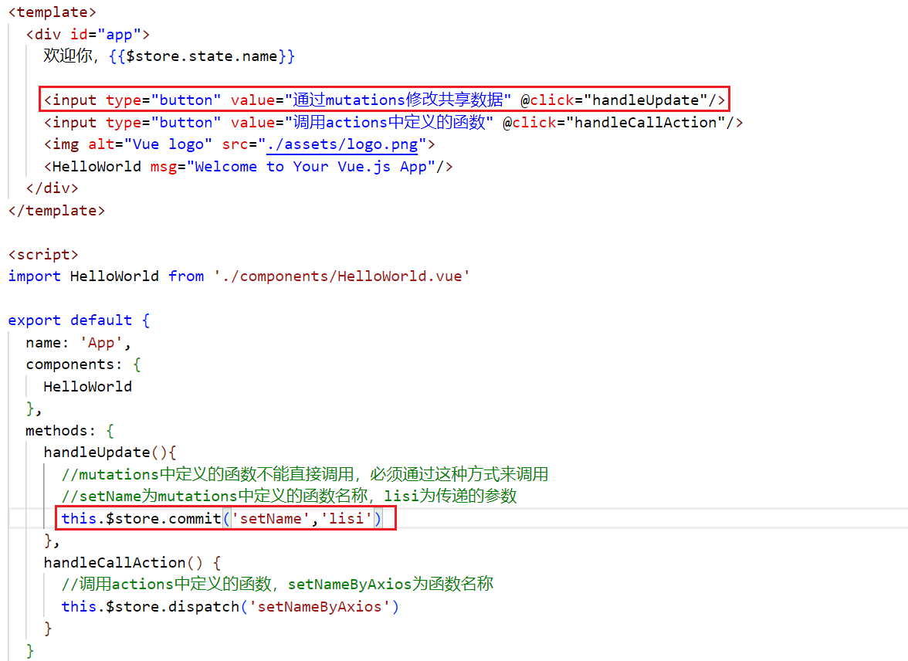
Task: Click the export default keyword line
Action: click(x=69, y=320)
